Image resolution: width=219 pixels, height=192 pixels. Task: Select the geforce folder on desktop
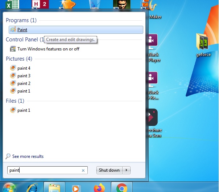203,45
